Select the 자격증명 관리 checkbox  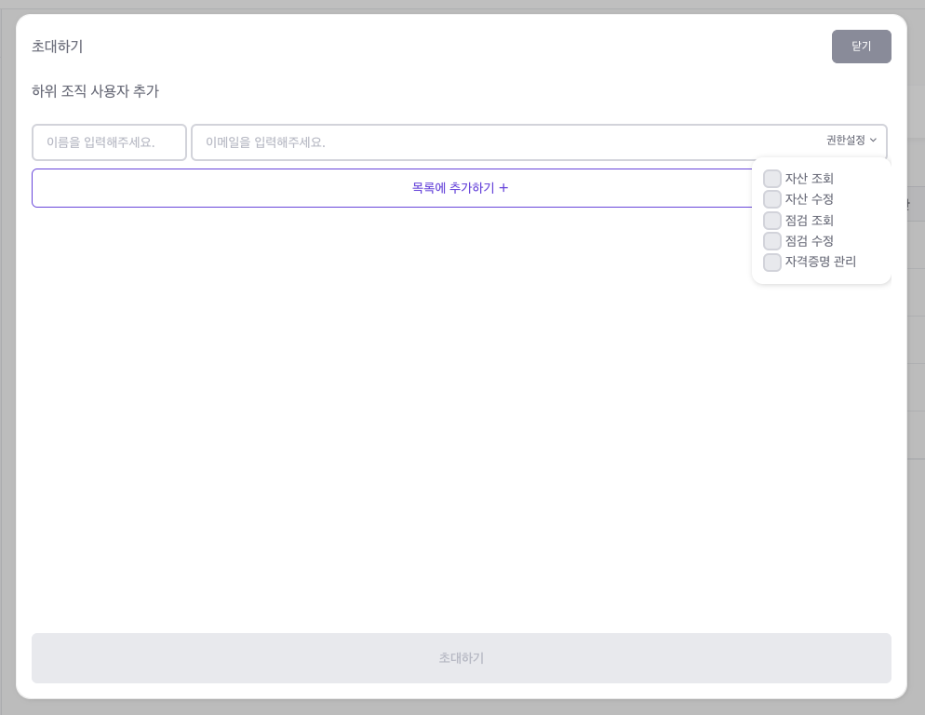[x=772, y=263]
